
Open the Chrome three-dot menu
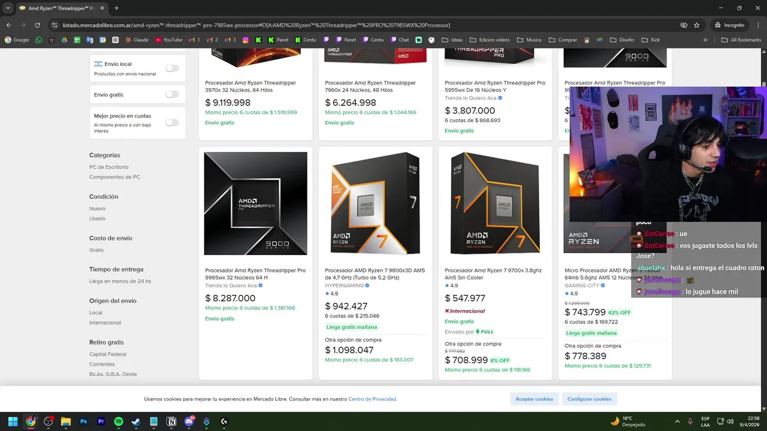coord(757,25)
